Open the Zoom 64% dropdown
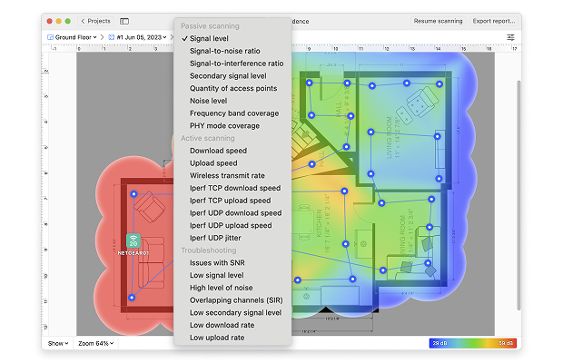 (97, 344)
